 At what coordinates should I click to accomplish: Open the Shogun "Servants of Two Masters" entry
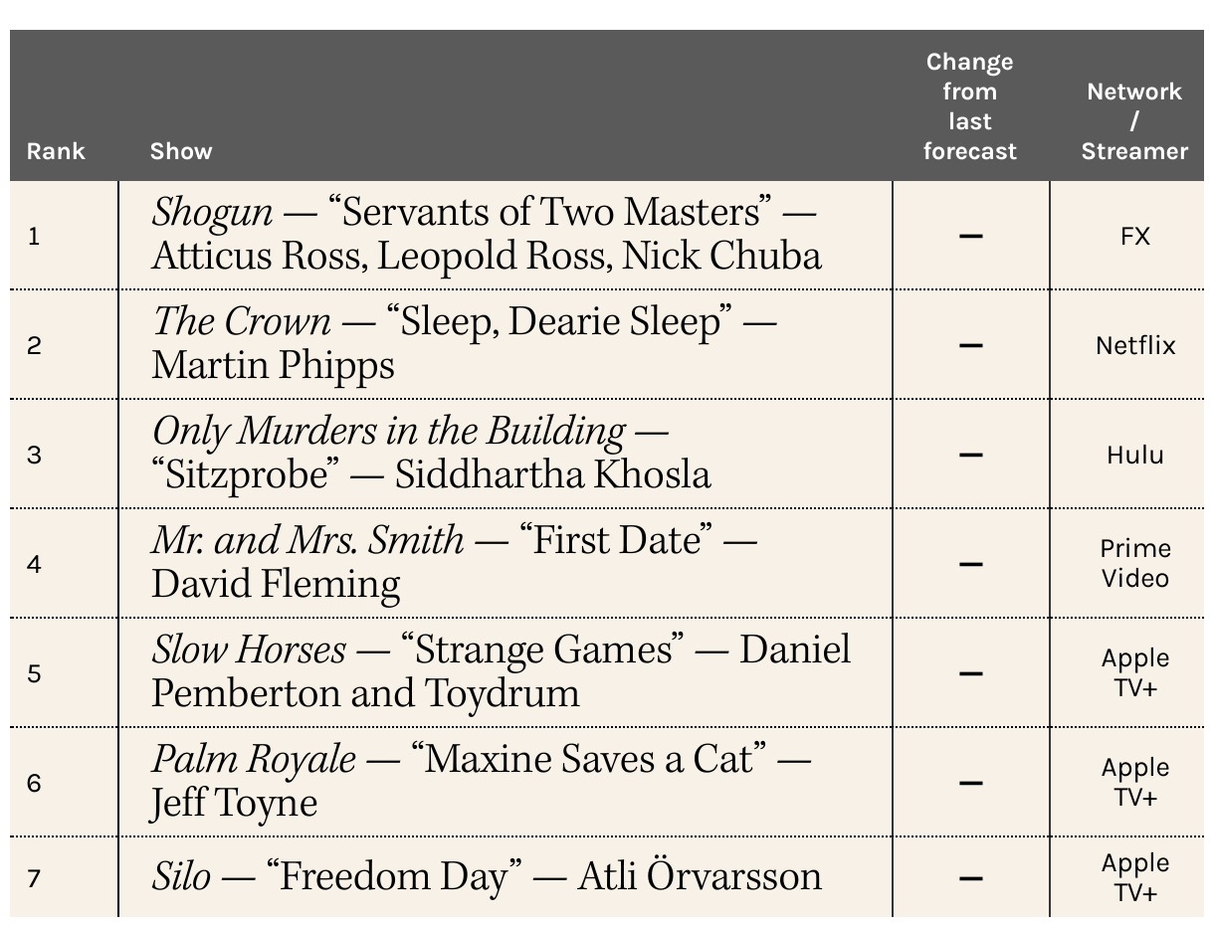coord(487,235)
